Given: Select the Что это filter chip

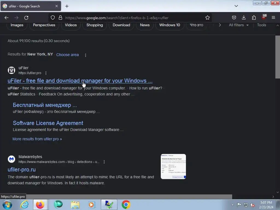Looking at the screenshot, I should coord(196,25).
